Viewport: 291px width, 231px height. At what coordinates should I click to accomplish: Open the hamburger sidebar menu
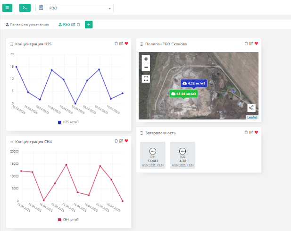[8, 8]
